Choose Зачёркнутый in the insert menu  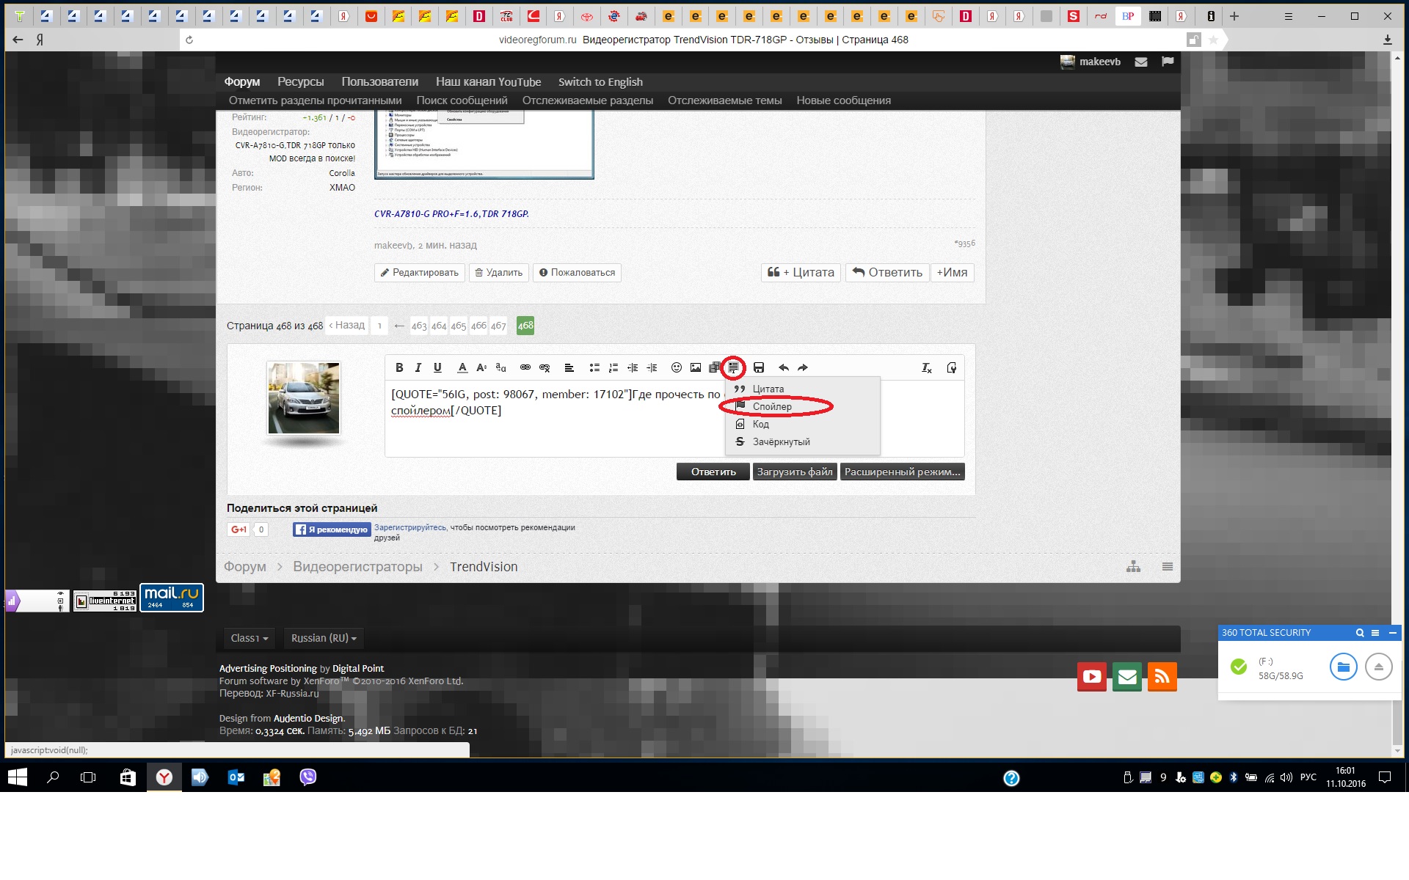781,441
